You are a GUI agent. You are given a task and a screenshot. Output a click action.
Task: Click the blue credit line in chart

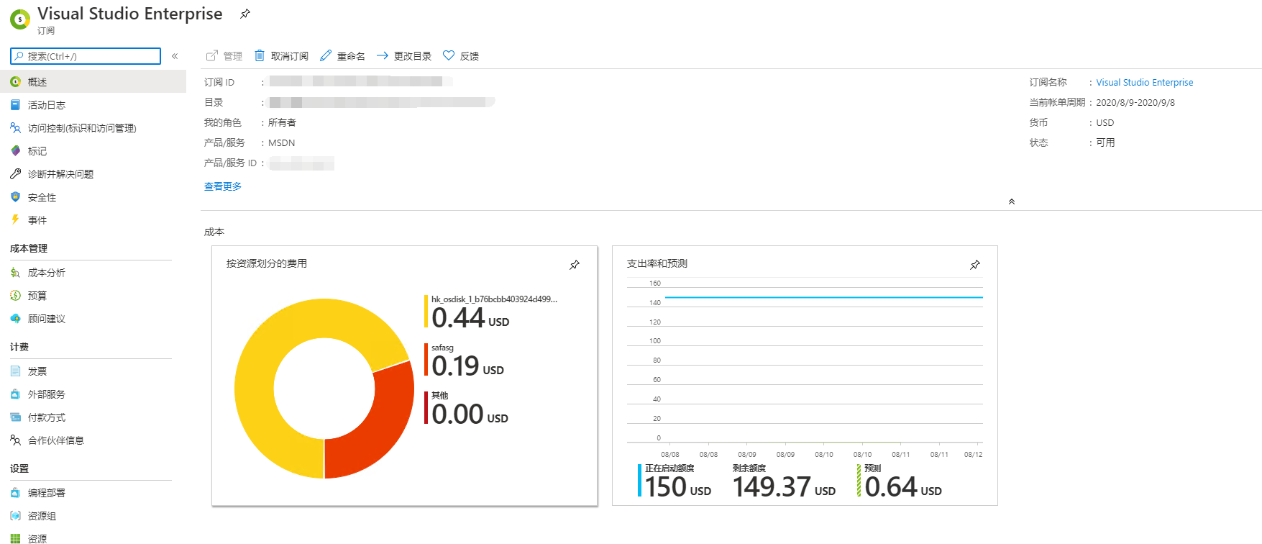tap(824, 296)
